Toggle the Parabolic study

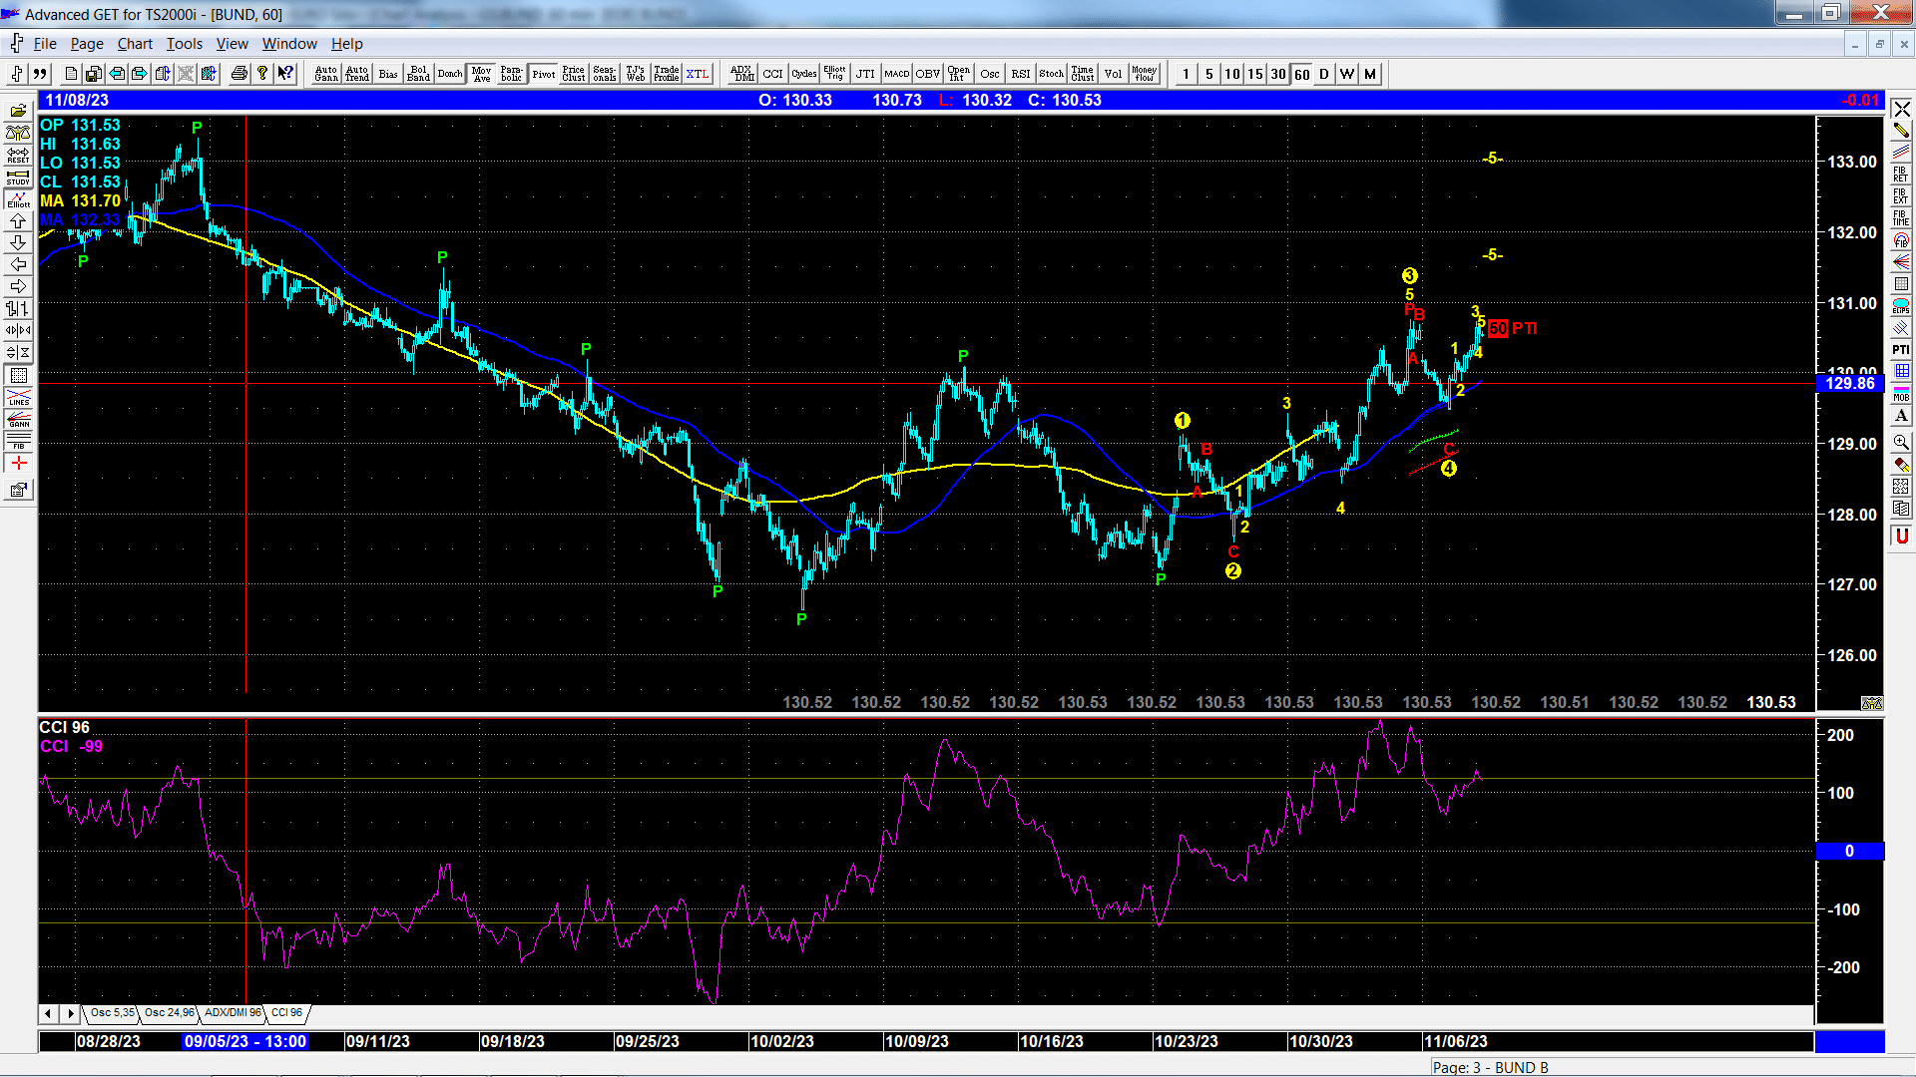[x=512, y=74]
